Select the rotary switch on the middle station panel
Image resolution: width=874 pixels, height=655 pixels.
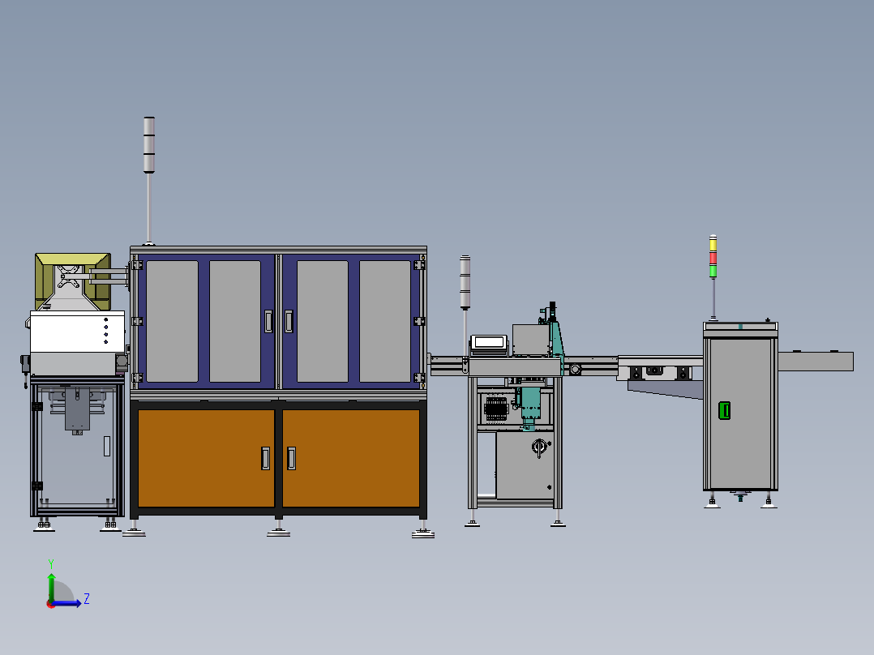[539, 447]
